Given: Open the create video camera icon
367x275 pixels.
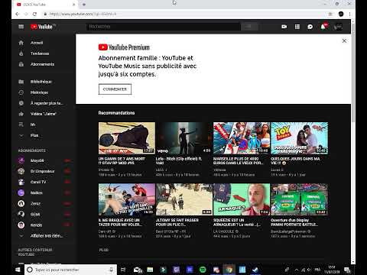Looking at the screenshot, I should (284, 27).
